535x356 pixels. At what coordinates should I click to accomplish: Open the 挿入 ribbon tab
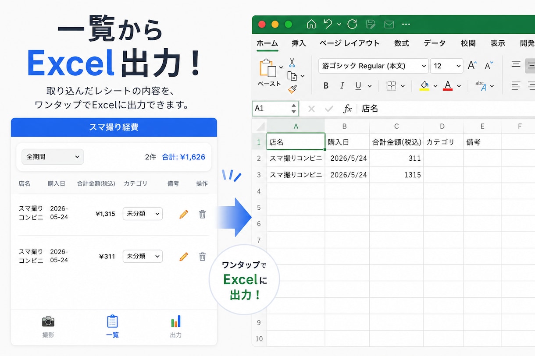pyautogui.click(x=299, y=43)
